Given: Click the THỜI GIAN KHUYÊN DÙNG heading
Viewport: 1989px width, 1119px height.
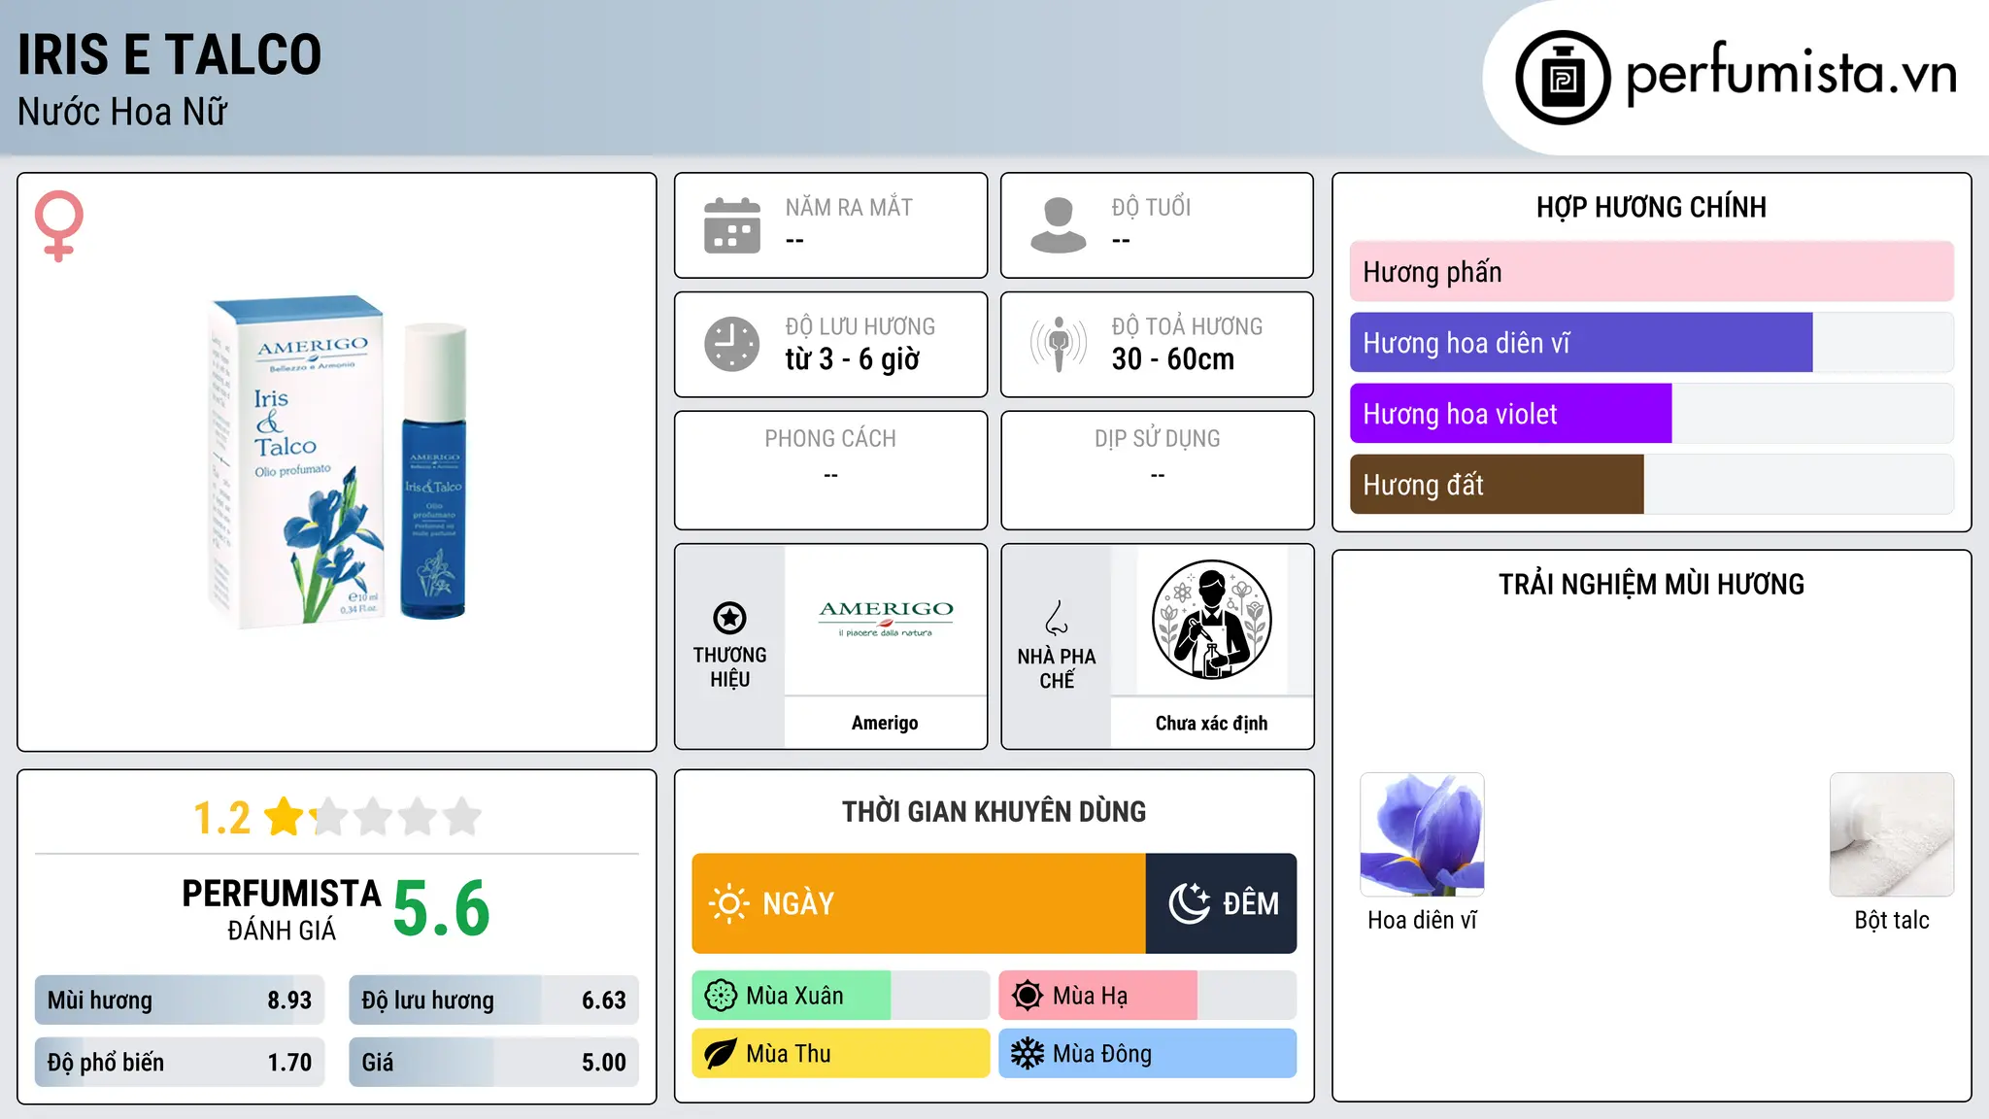Looking at the screenshot, I should tap(994, 811).
